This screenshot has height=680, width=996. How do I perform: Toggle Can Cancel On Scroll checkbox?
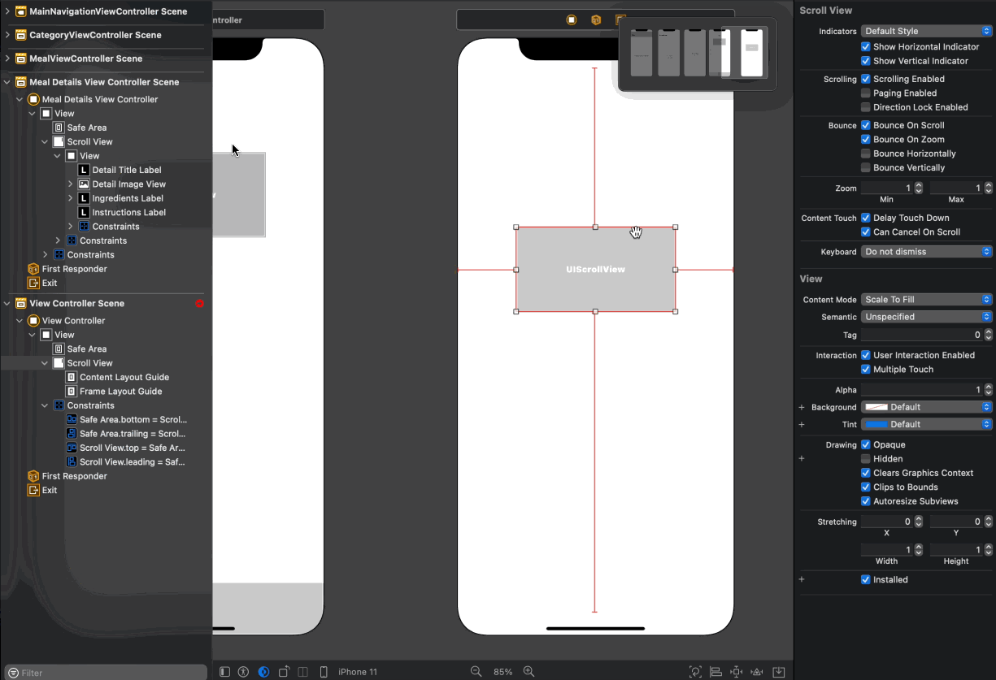[x=865, y=232]
